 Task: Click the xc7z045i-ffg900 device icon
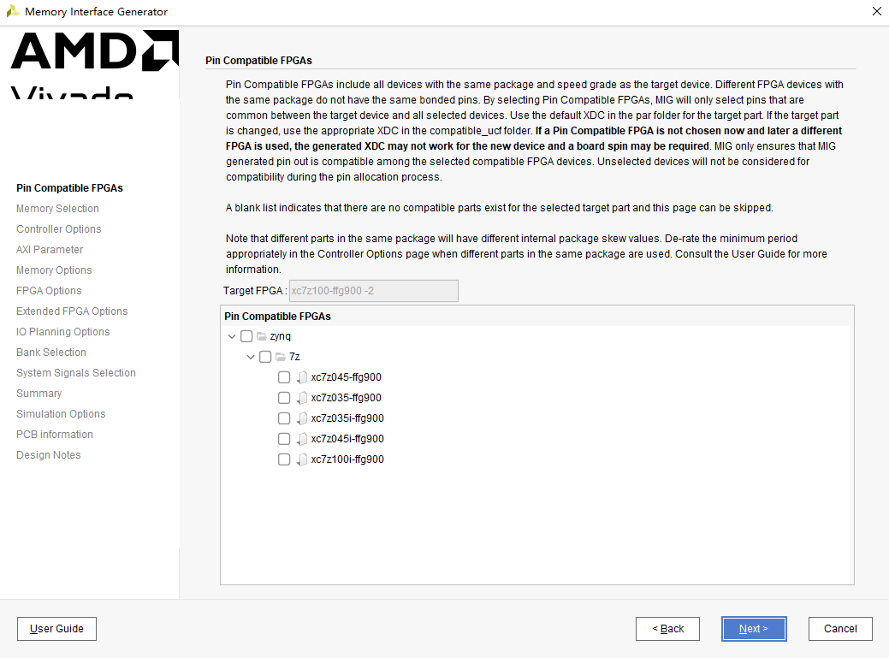302,439
